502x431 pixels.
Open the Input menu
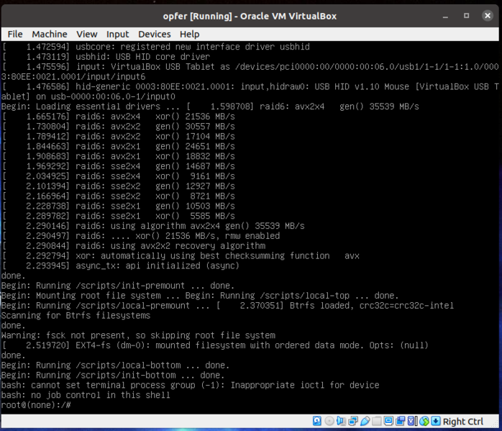coord(117,34)
